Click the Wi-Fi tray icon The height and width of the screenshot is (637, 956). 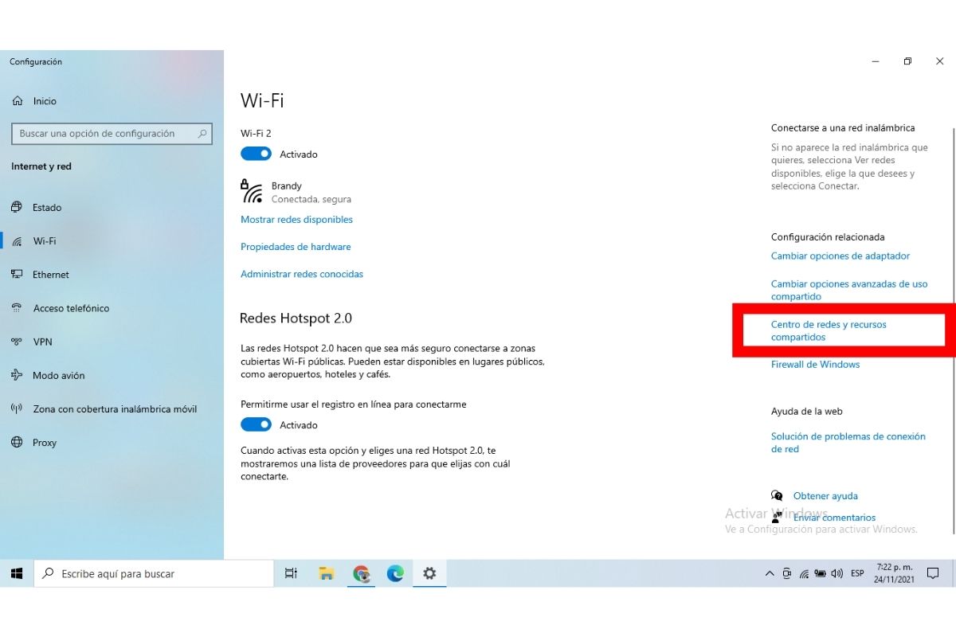[x=805, y=573]
